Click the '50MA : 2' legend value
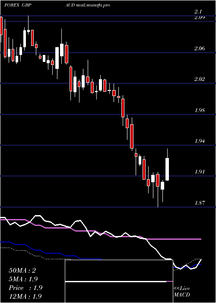Viewport: 216px width, 303px height. pos(22,271)
